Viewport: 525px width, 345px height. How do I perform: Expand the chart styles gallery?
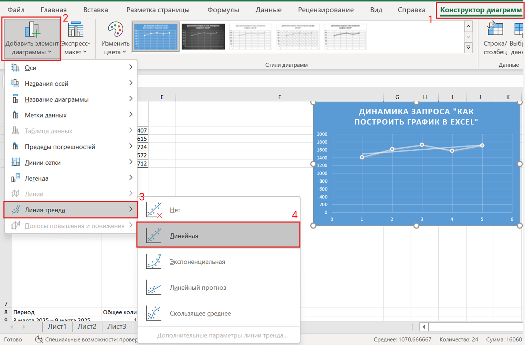coord(468,48)
